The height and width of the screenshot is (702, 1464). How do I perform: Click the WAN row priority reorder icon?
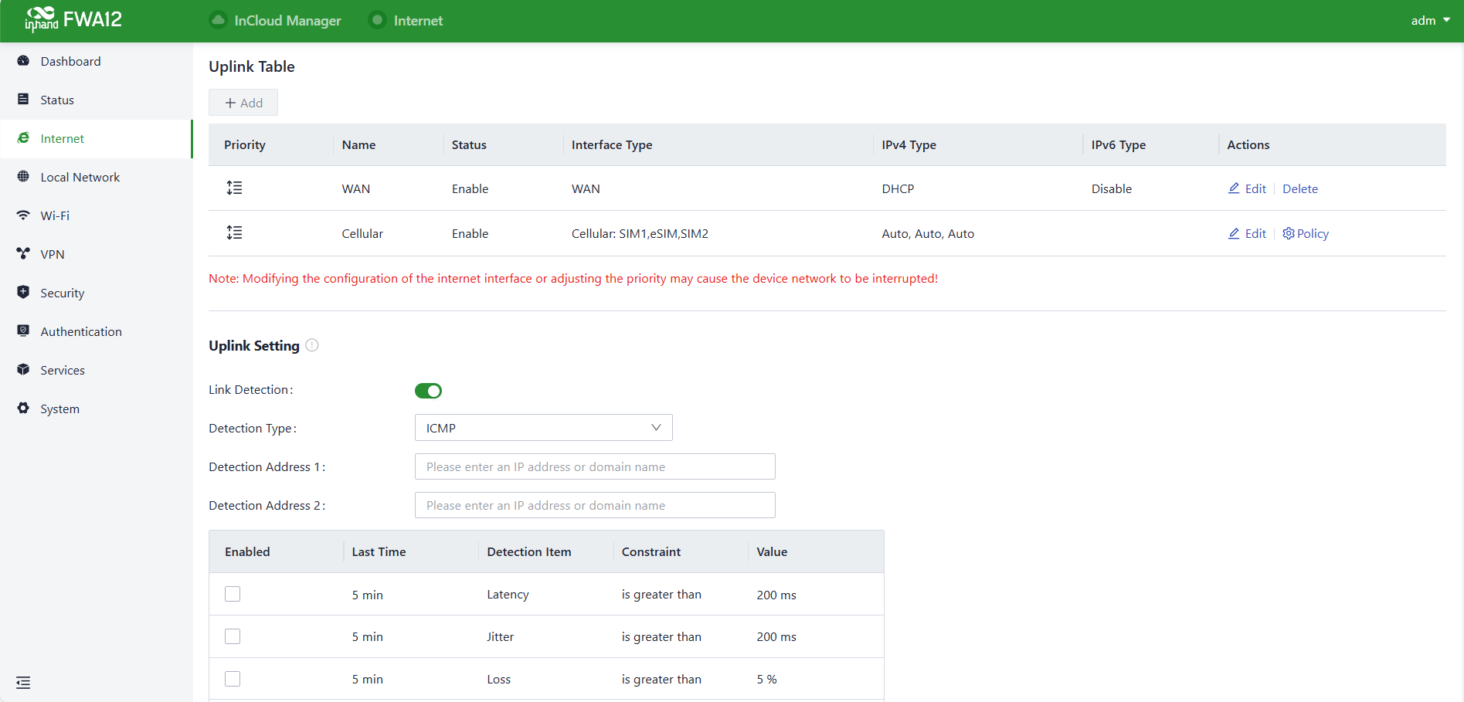pos(234,188)
